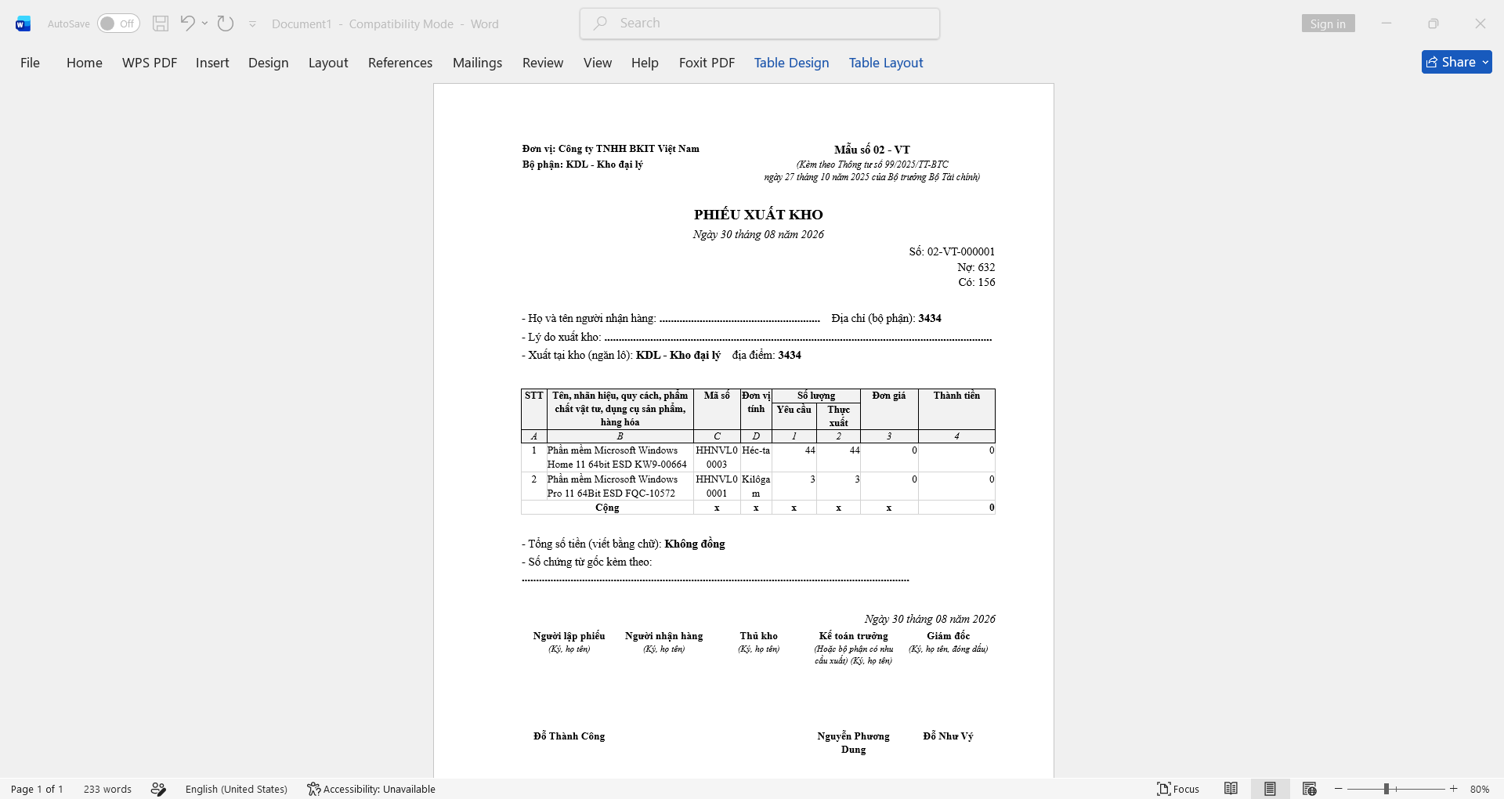Screen dimensions: 1504x799
Task: Open the Design tab
Action: point(269,63)
